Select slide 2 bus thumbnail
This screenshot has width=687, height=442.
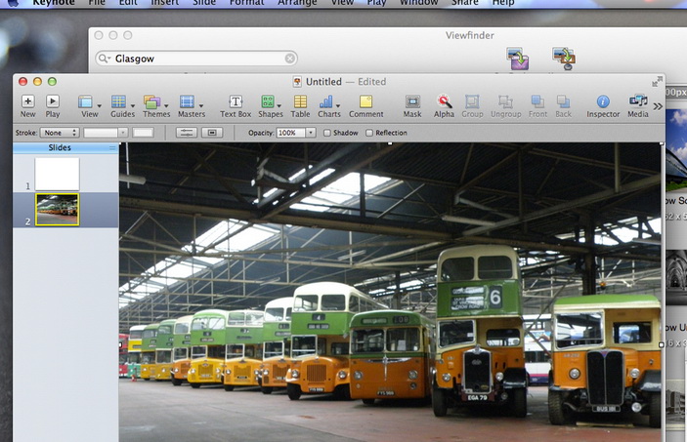57,210
